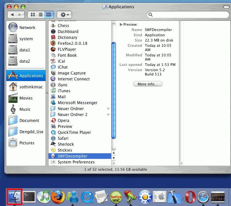Click the blue scrollbar thumb
231x206 pixels.
(x=114, y=90)
